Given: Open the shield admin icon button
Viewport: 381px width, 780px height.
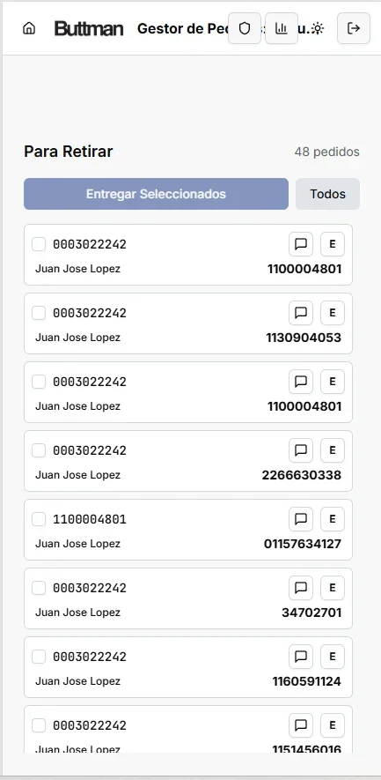Looking at the screenshot, I should click(x=245, y=28).
